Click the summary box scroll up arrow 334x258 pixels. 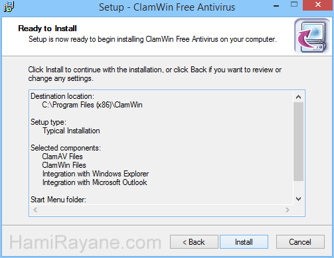click(298, 97)
